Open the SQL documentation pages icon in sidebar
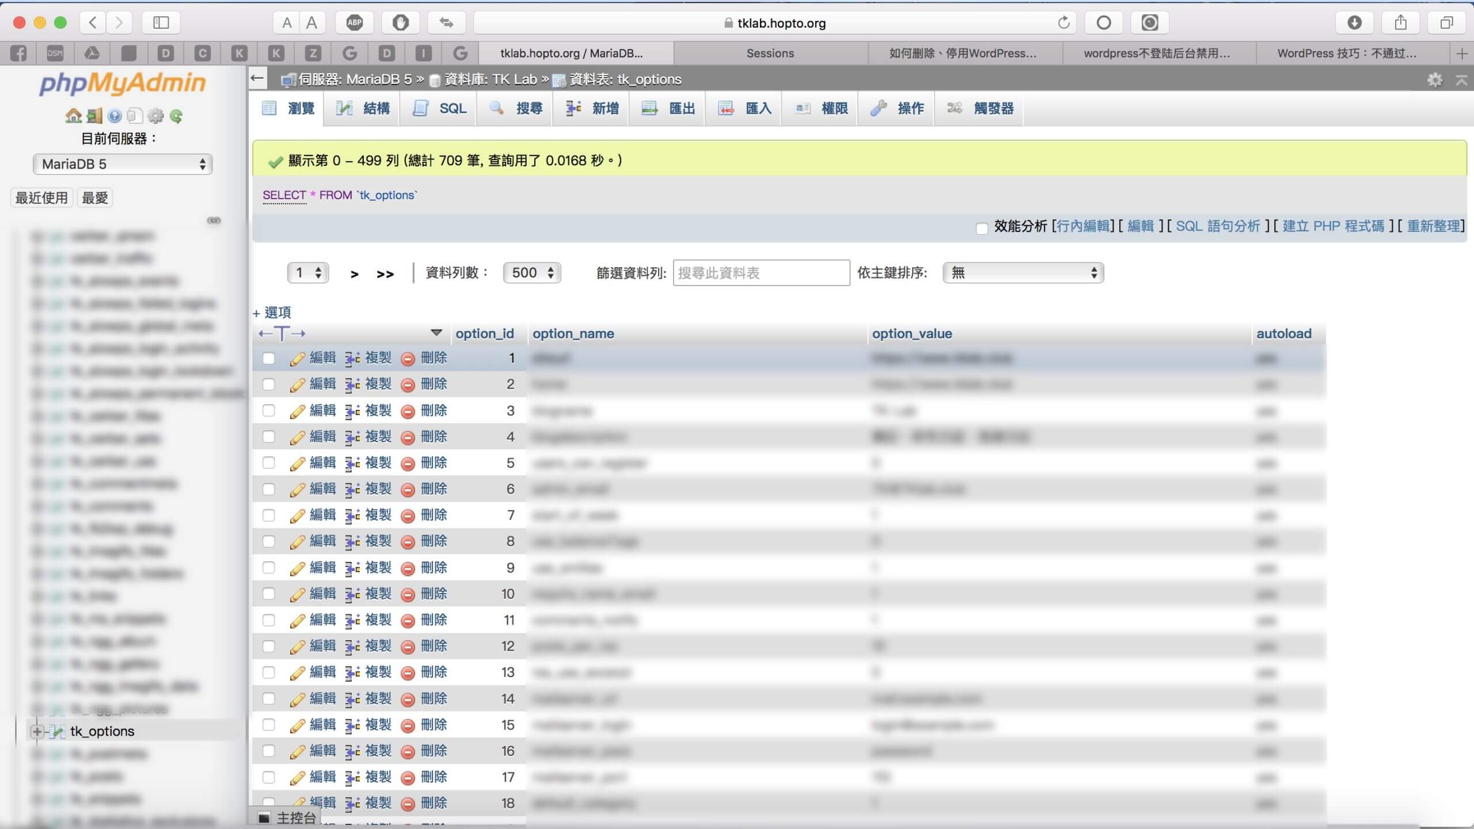The width and height of the screenshot is (1474, 829). 135,116
